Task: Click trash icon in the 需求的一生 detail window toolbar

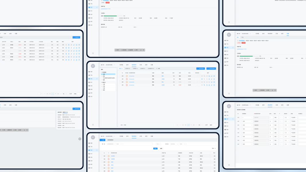Action: pos(27,130)
